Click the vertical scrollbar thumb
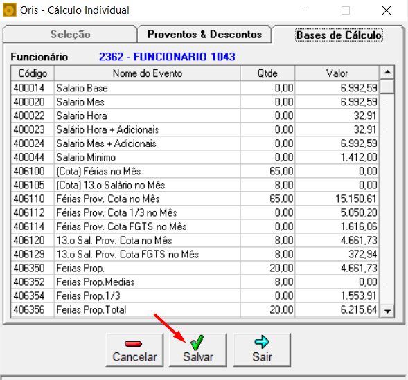Viewport: 408px width, 380px height. coord(387,87)
